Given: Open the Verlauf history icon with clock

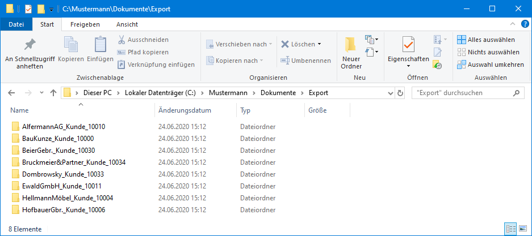Looking at the screenshot, I should (x=437, y=65).
